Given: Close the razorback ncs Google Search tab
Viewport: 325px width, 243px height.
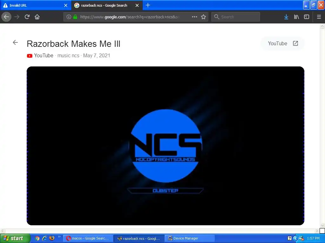Looking at the screenshot, I should [137, 5].
